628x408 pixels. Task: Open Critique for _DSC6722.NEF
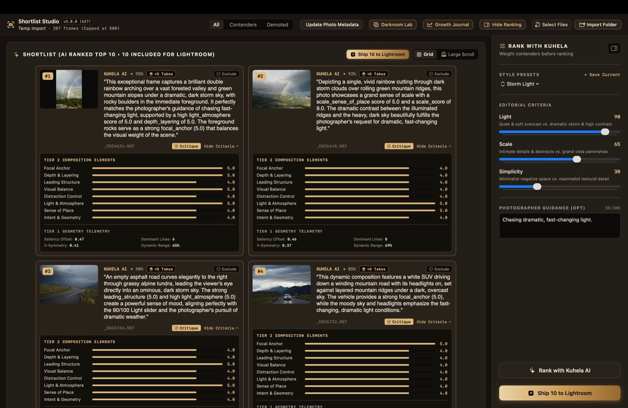(399, 322)
